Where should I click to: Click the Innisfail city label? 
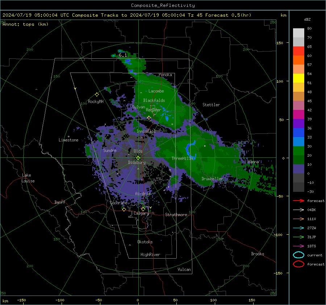146,131
